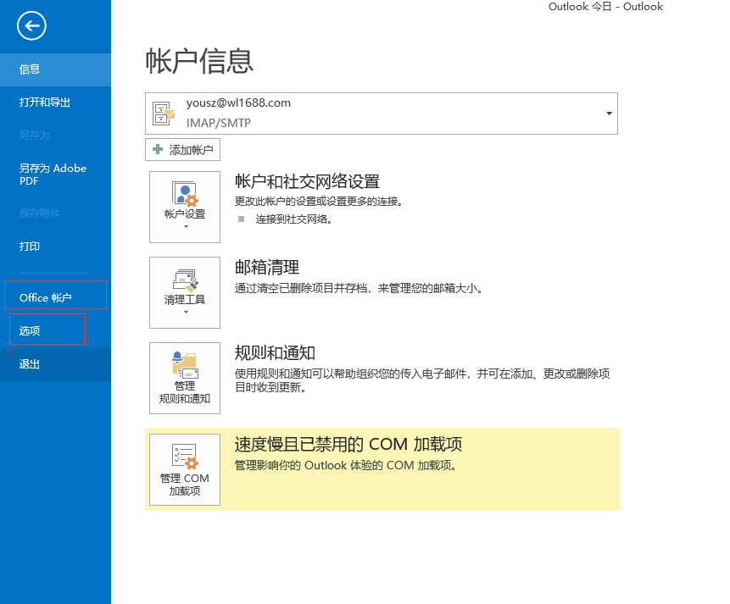Click the 帐户和社交网络设置 heading
This screenshot has height=604, width=730.
click(x=307, y=181)
